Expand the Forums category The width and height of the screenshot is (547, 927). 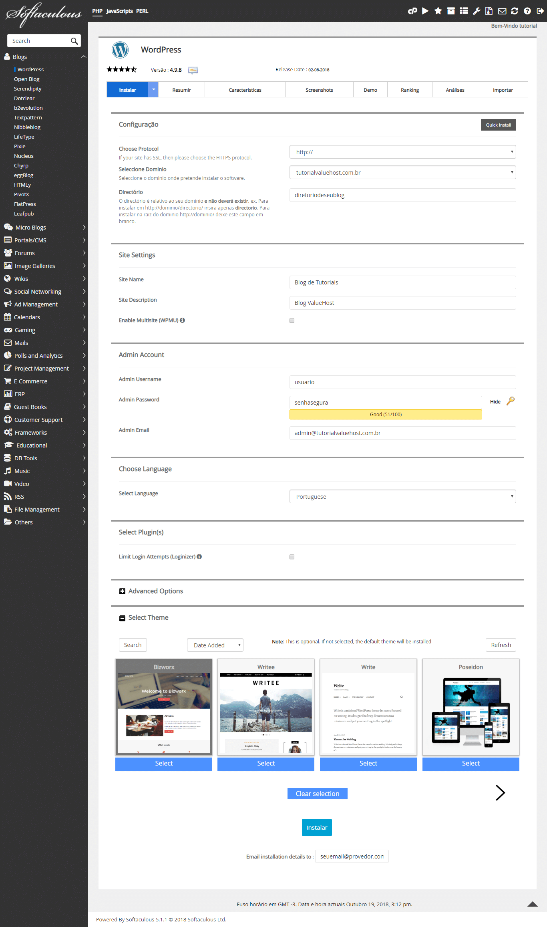pos(44,253)
